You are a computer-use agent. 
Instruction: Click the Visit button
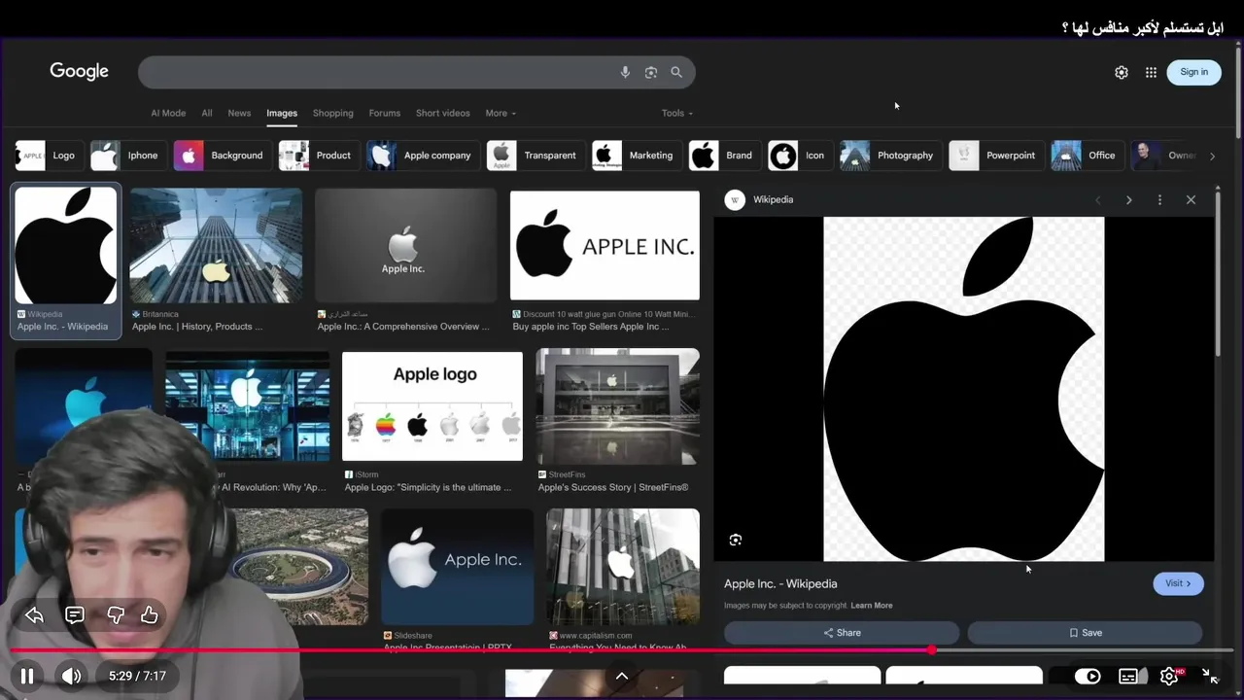pos(1178,583)
